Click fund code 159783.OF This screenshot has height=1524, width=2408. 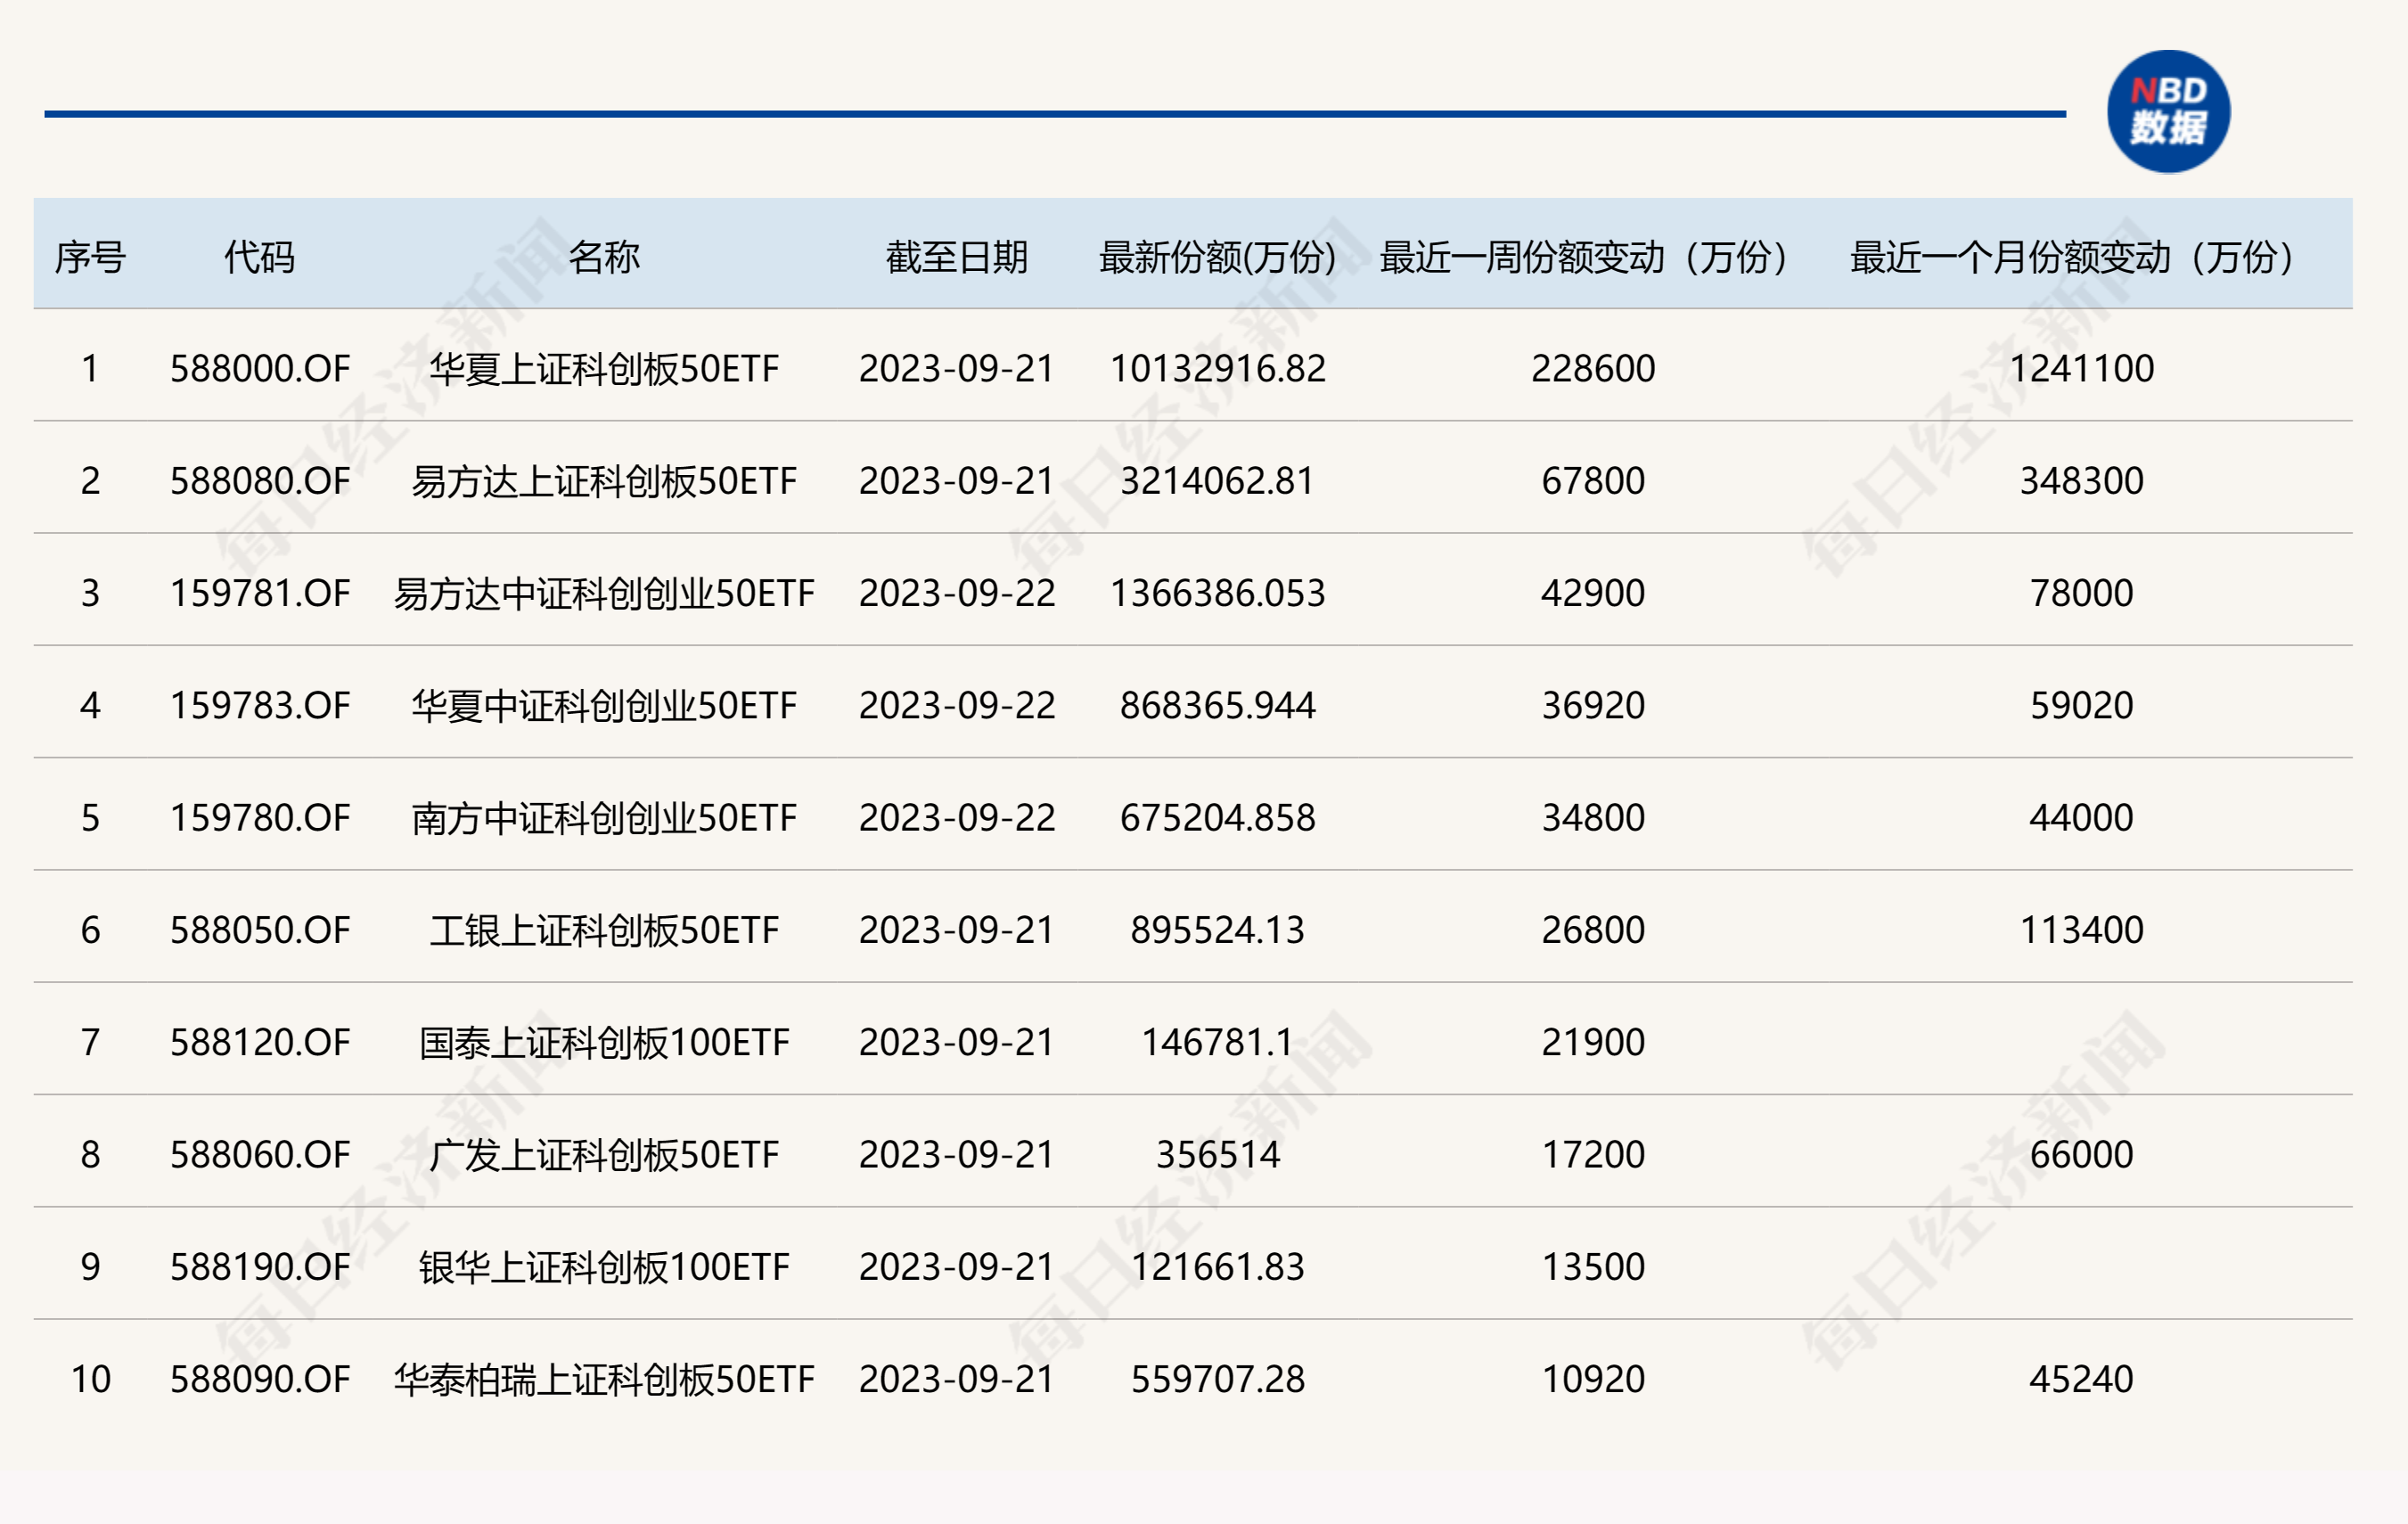(x=260, y=706)
